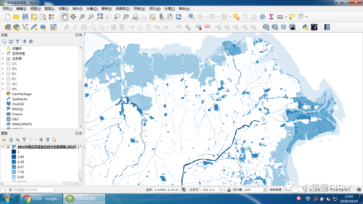The height and width of the screenshot is (204, 363).
Task: Click the Refresh map icon
Action: point(178,16)
